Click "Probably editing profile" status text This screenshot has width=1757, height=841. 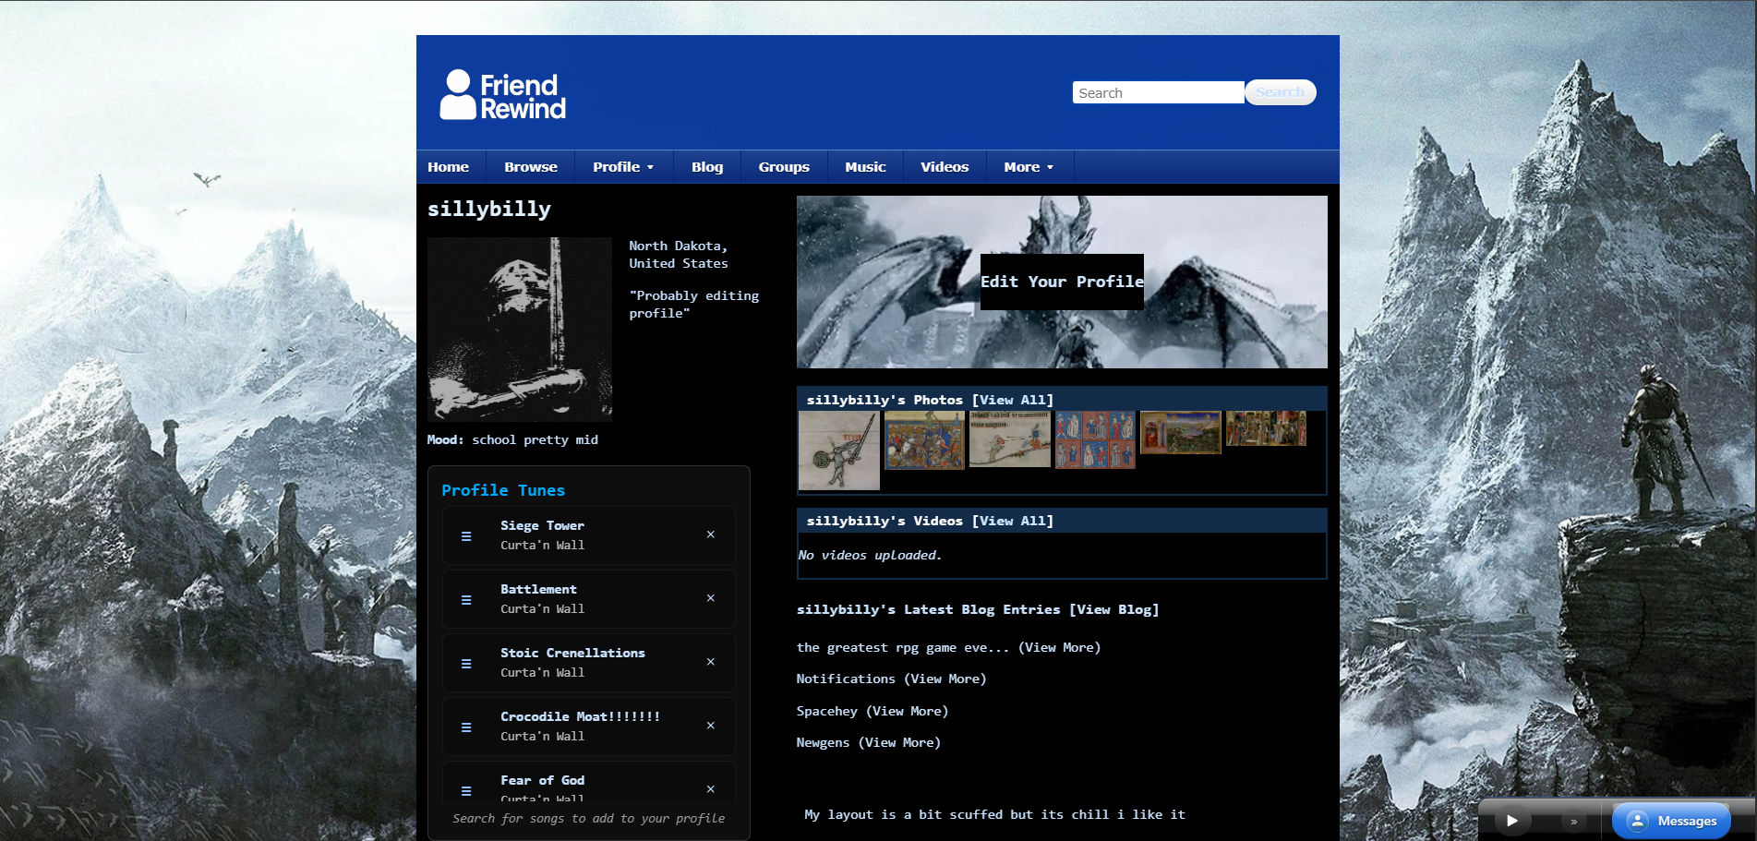click(694, 305)
